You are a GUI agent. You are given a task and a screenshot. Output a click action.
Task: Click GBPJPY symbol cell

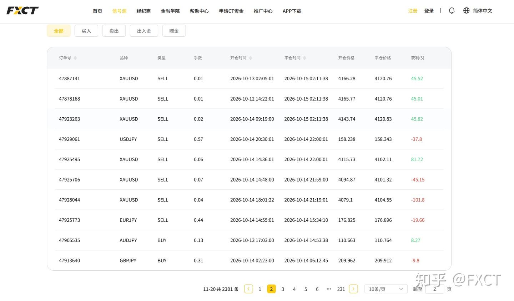click(x=128, y=260)
